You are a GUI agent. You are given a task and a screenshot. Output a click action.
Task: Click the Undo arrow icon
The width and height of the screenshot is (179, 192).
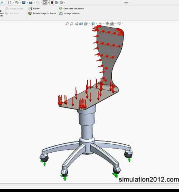point(38,3)
